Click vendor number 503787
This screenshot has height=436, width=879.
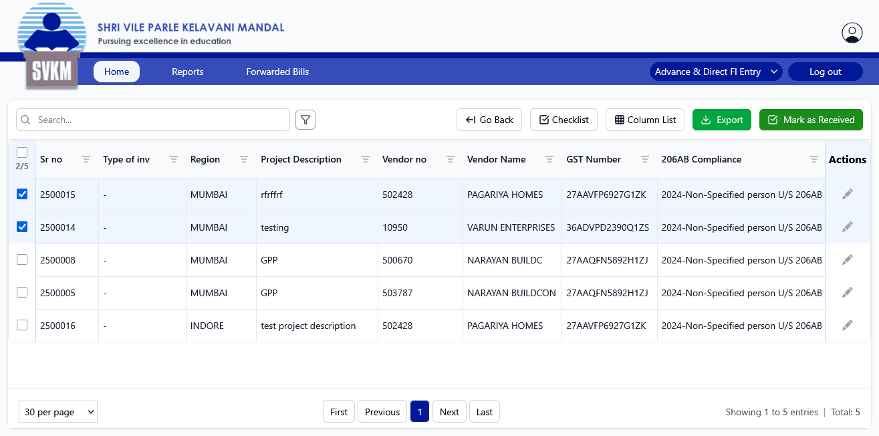click(398, 293)
